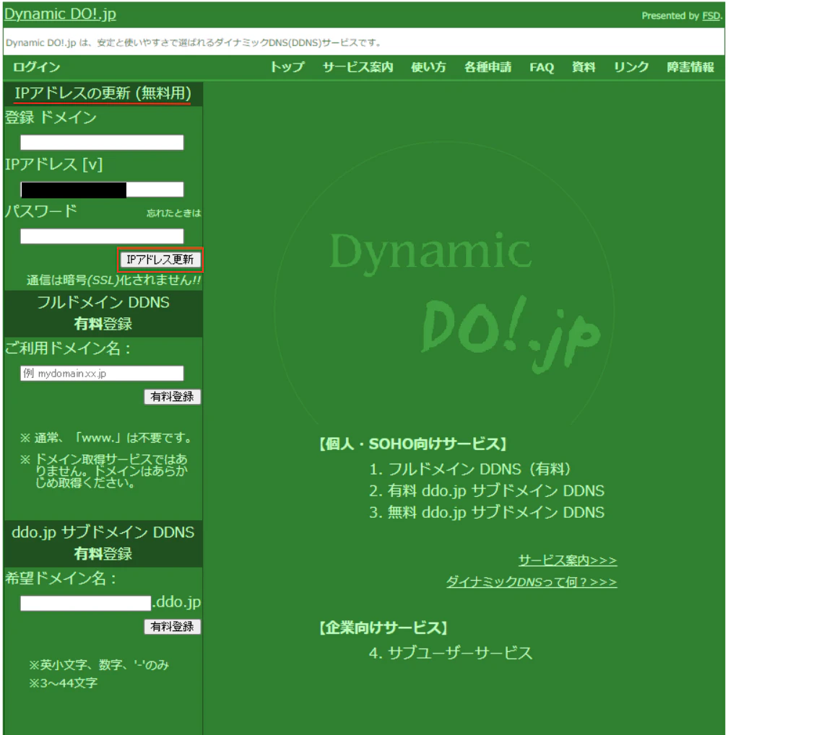Focus the 登録ドメイン input field

102,143
